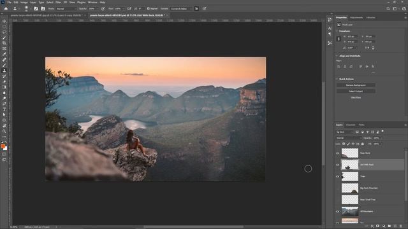Click the Remove Background button
This screenshot has width=408, height=229.
356,85
